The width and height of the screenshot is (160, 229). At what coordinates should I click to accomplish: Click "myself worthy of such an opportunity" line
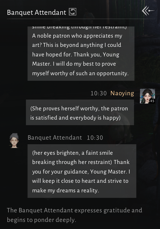pos(80,73)
